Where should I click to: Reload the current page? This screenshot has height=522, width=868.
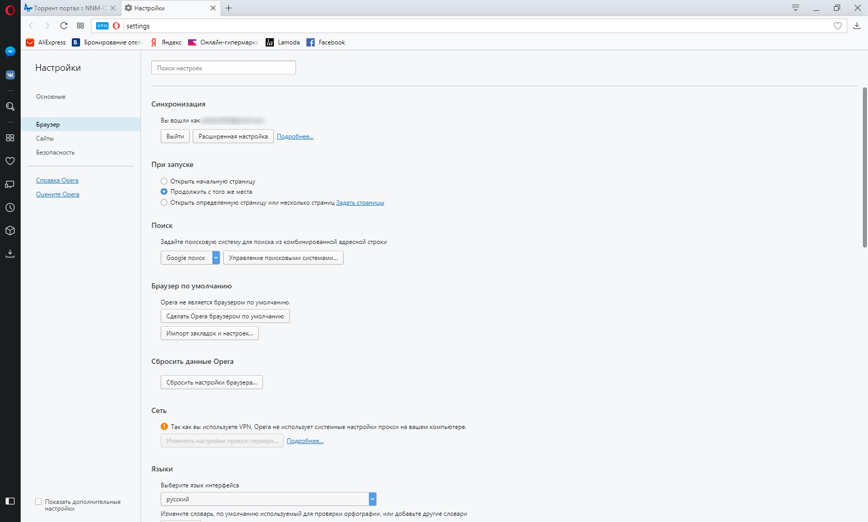[x=64, y=26]
